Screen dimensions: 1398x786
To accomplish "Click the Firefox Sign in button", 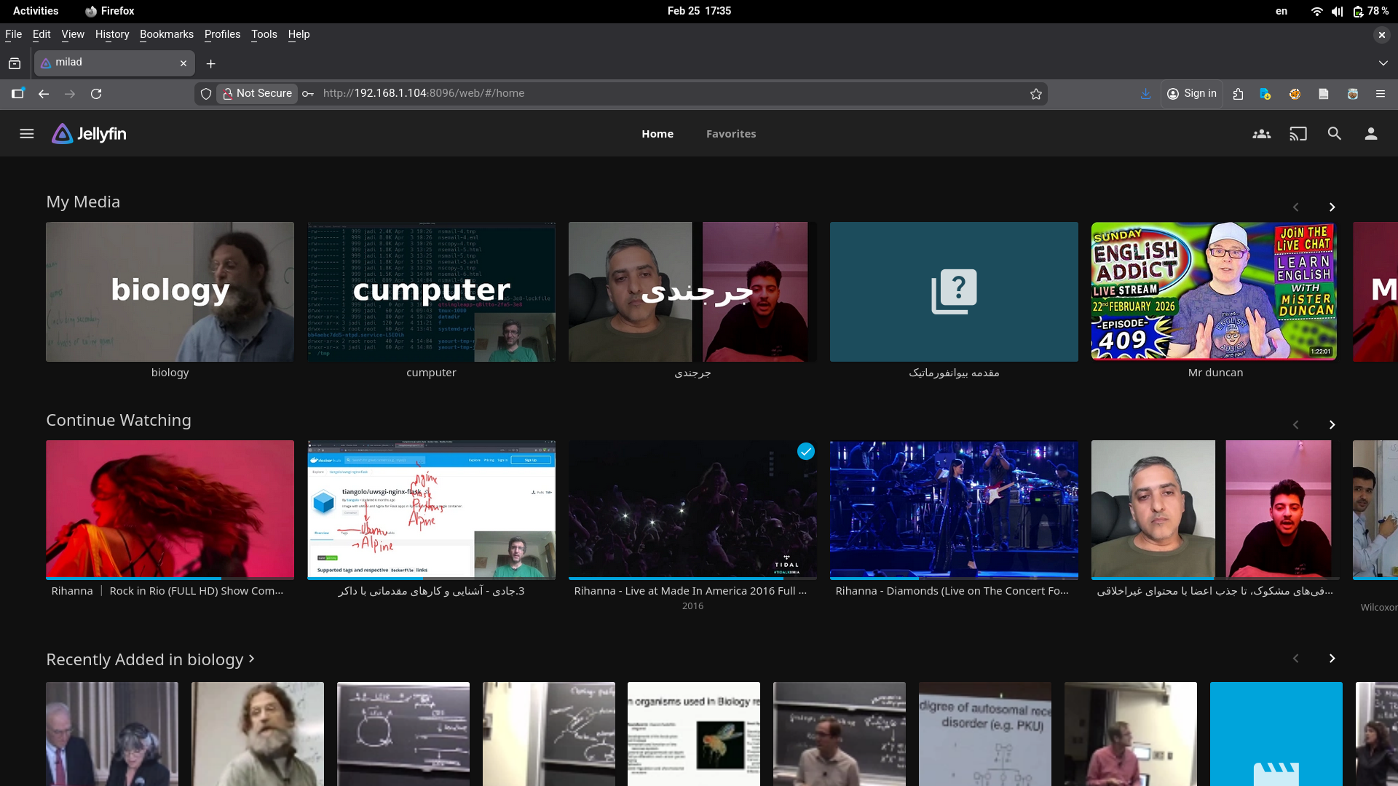I will click(x=1192, y=94).
